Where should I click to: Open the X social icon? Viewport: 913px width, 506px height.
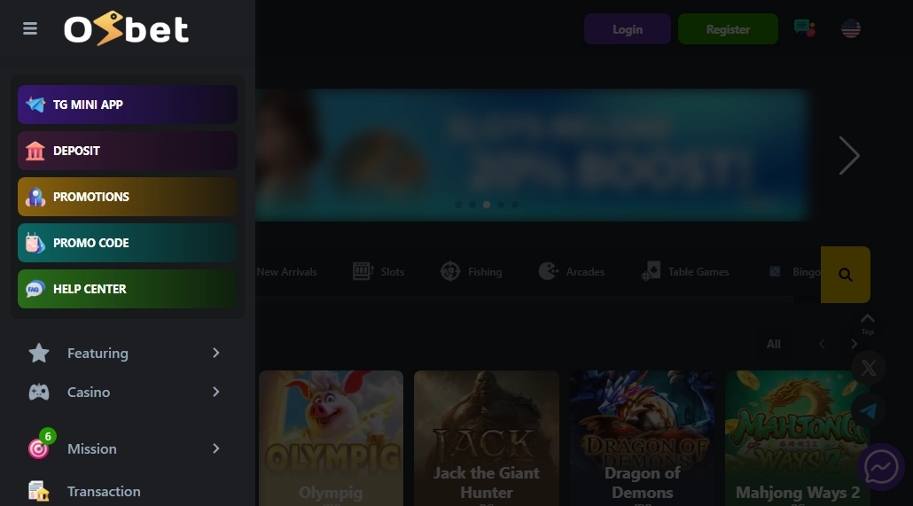[868, 368]
